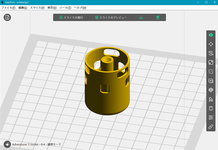The height and width of the screenshot is (150, 218).
Task: Open the support structures tool icon
Action: tap(211, 99)
